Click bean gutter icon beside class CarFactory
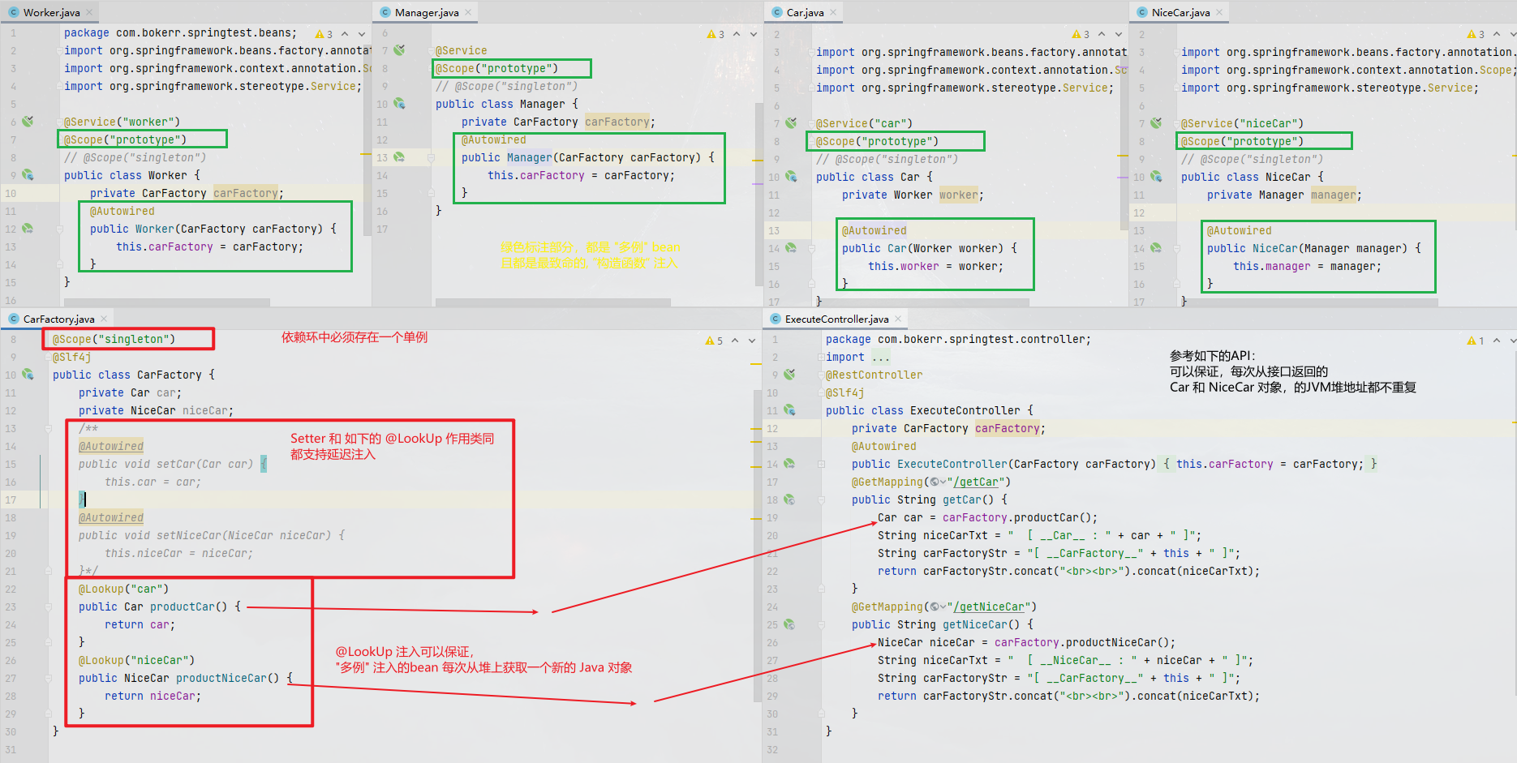The width and height of the screenshot is (1517, 763). (x=28, y=375)
